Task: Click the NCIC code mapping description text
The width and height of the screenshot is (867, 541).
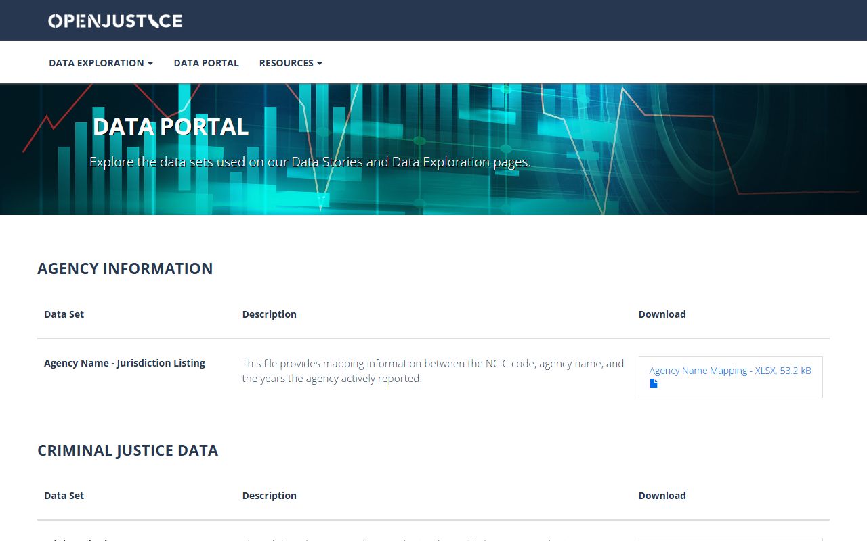Action: [x=433, y=371]
